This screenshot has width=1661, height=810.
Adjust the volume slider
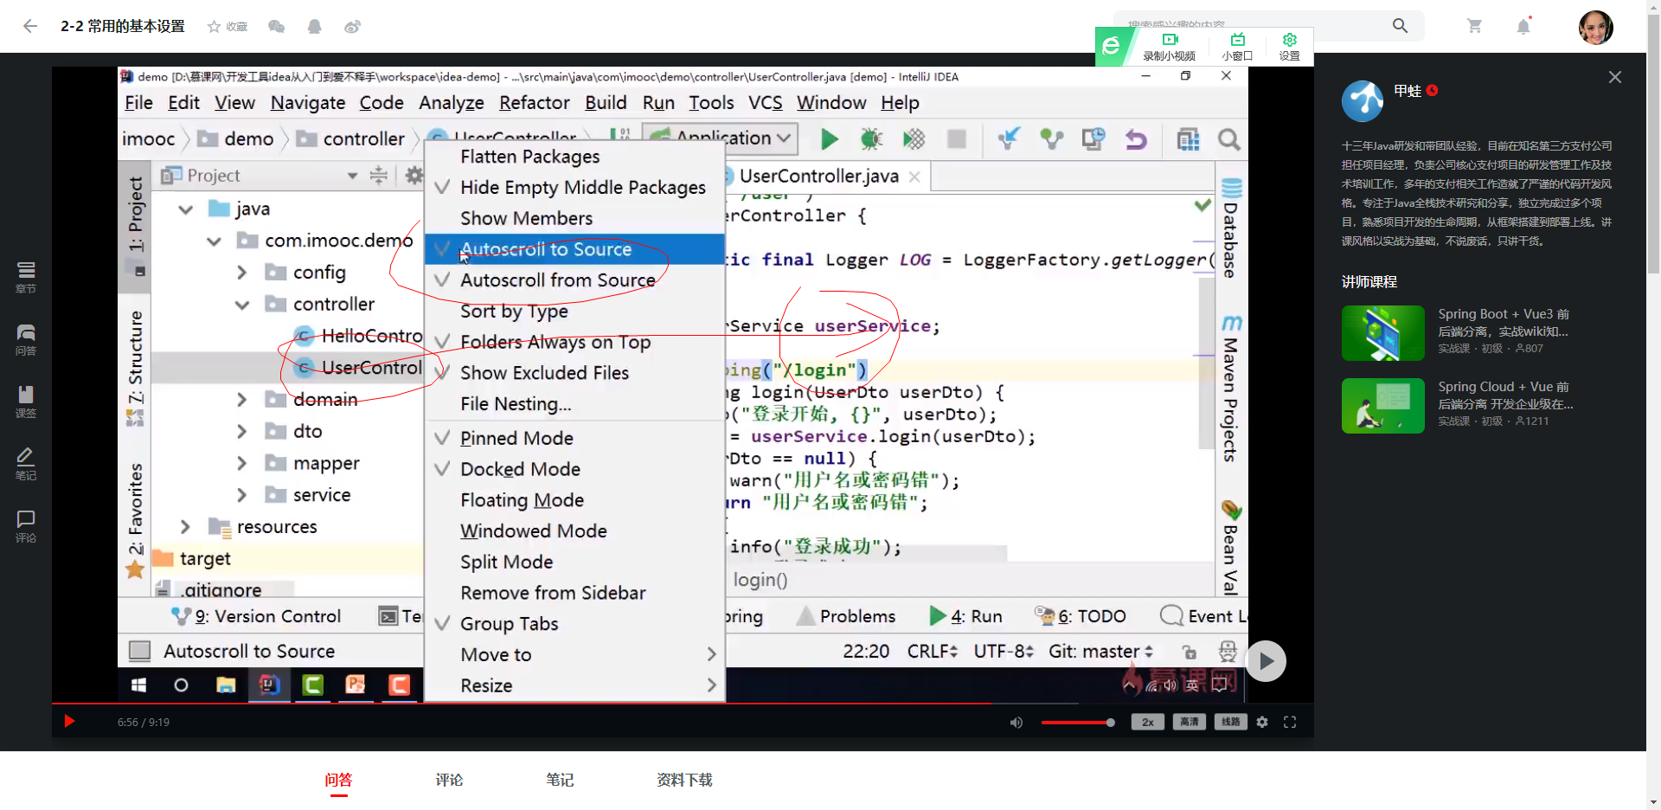pyautogui.click(x=1078, y=723)
